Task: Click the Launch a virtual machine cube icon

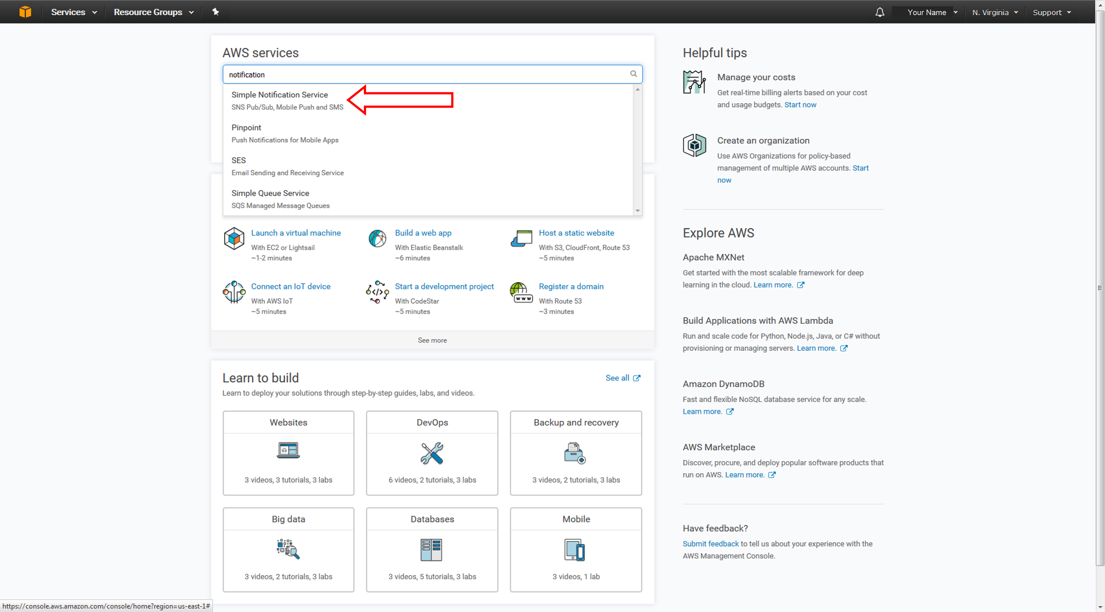Action: 234,239
